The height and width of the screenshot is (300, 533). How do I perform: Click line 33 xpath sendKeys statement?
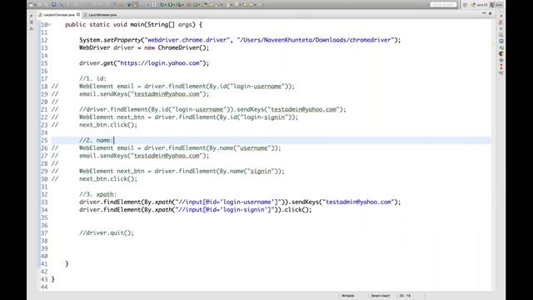(240, 202)
